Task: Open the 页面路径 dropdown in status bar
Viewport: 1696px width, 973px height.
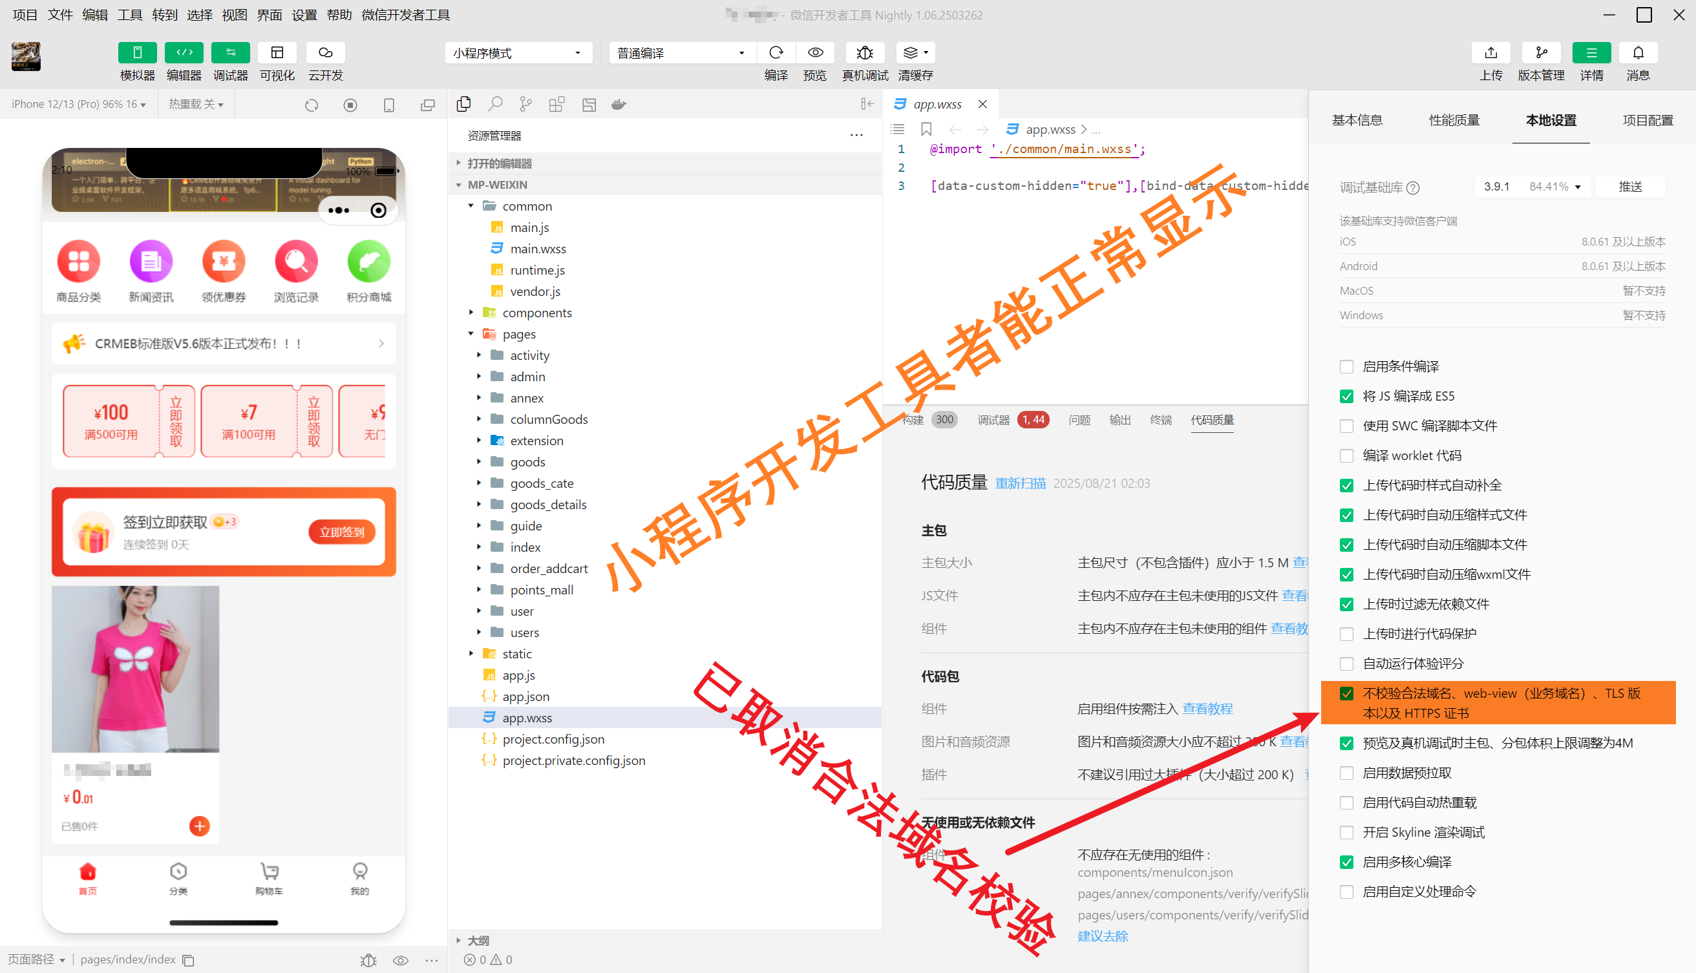Action: coord(37,959)
